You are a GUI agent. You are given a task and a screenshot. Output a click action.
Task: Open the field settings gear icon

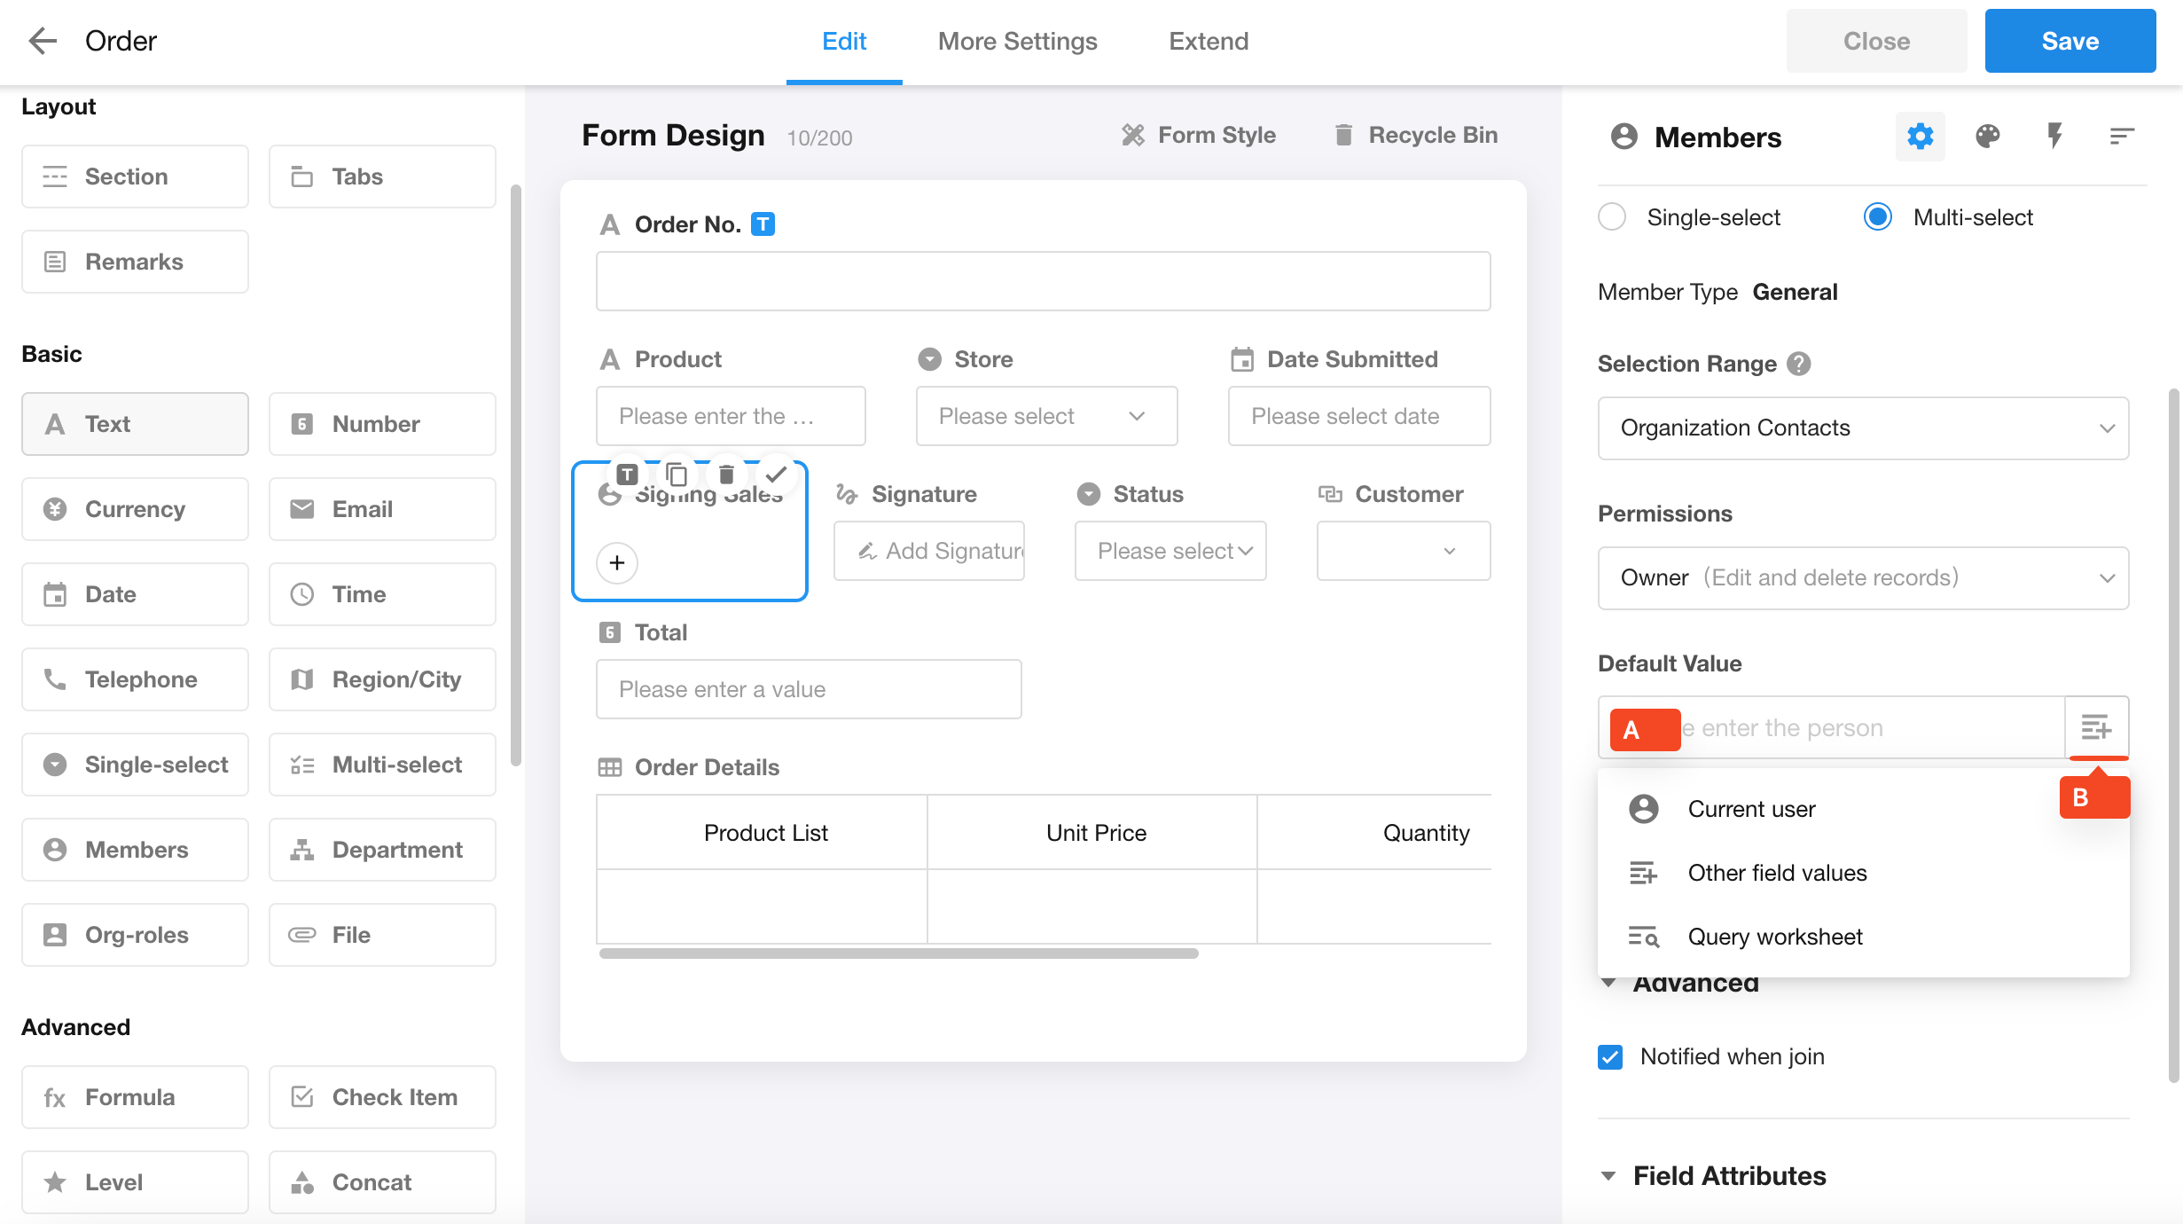(x=1920, y=137)
